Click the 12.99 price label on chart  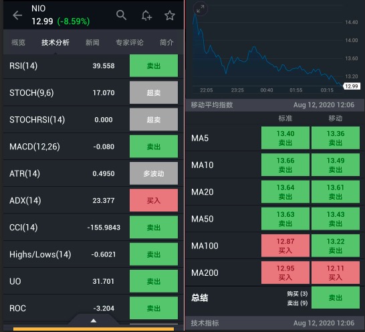[352, 86]
